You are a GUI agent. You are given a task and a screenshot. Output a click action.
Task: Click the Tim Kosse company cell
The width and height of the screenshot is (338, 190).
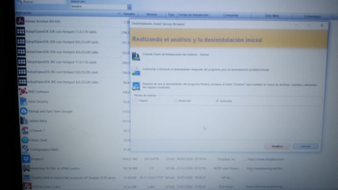226,187
